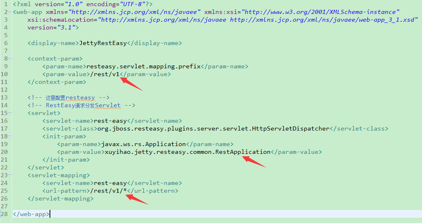Click the version="3.1" attribute
Viewport: 422px width, 223px height.
coord(52,27)
